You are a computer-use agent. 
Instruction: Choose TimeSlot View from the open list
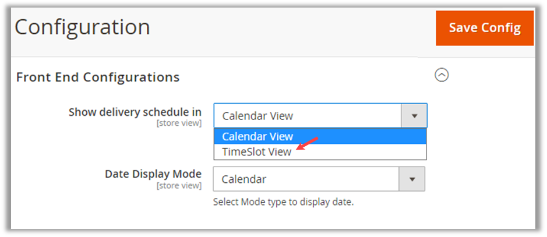pyautogui.click(x=257, y=151)
